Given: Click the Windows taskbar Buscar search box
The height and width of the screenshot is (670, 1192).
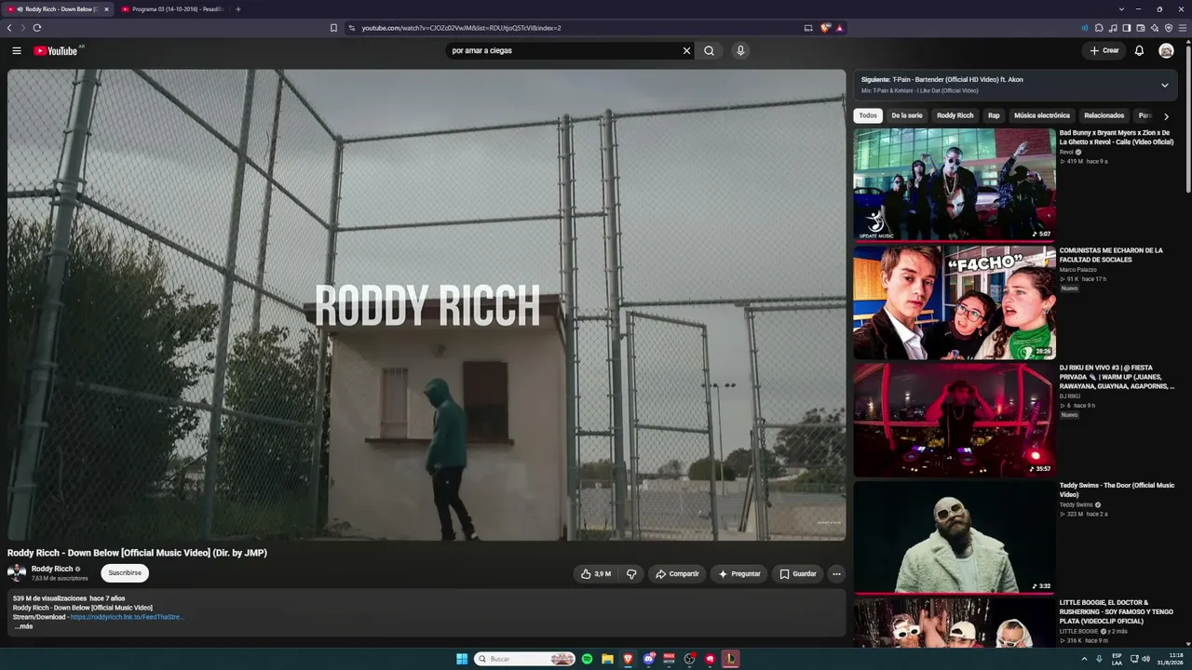Looking at the screenshot, I should [525, 659].
